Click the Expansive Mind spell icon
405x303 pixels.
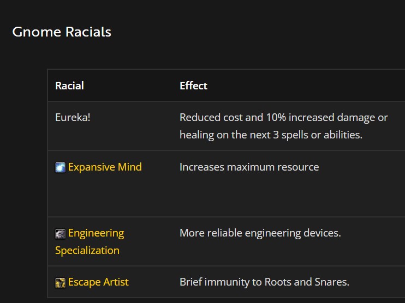click(60, 167)
